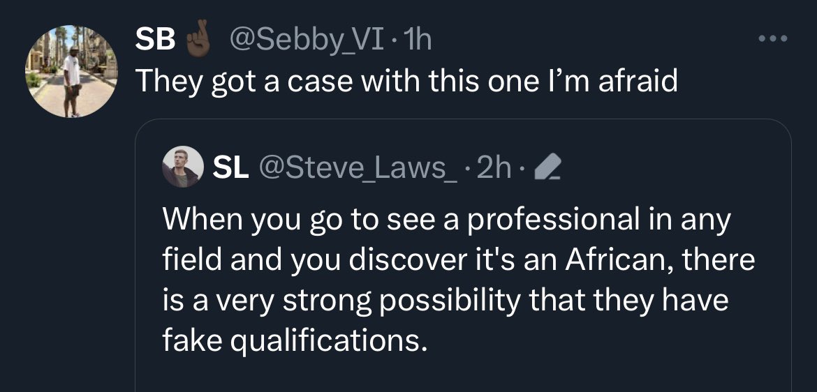Click the SB display name
The image size is (817, 392).
pyautogui.click(x=156, y=40)
